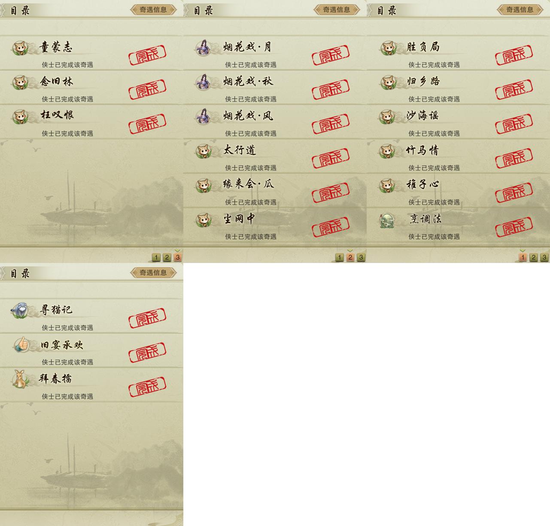550x526 pixels.
Task: Select the lady portrait icon beside 烟花戏·风
Action: coord(203,116)
